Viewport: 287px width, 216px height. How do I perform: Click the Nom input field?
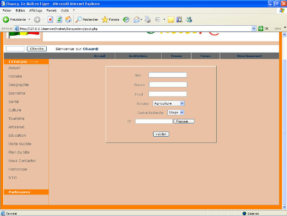pyautogui.click(x=167, y=75)
